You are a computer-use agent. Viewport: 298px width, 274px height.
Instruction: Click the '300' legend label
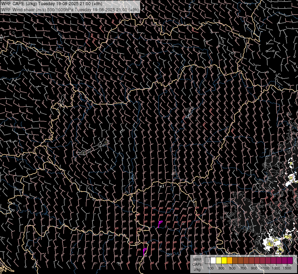tap(221, 268)
